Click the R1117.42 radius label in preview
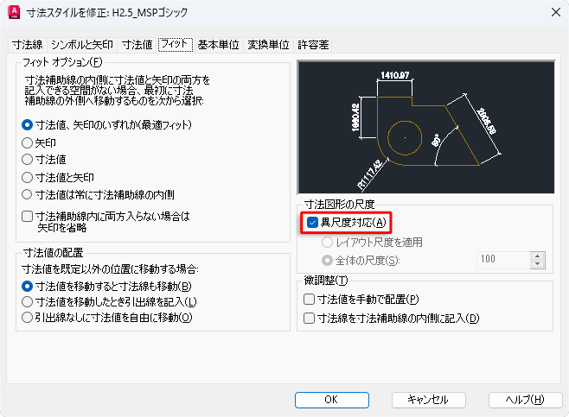The width and height of the screenshot is (569, 417). 370,174
